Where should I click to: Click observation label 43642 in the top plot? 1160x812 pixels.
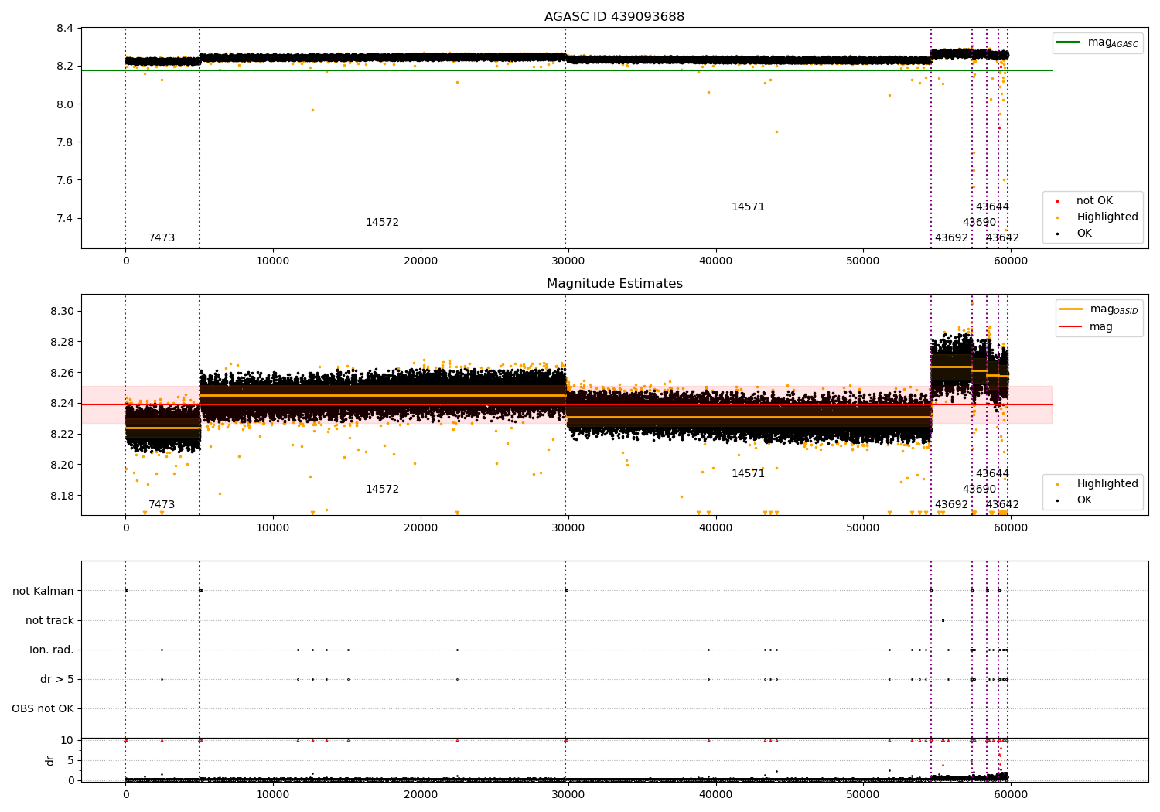coord(1002,238)
